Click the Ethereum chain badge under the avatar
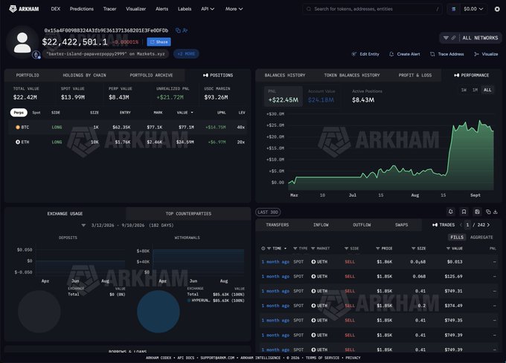This screenshot has width=506, height=363. pos(36,55)
